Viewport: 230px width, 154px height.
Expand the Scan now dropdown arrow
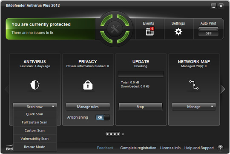pos(53,106)
